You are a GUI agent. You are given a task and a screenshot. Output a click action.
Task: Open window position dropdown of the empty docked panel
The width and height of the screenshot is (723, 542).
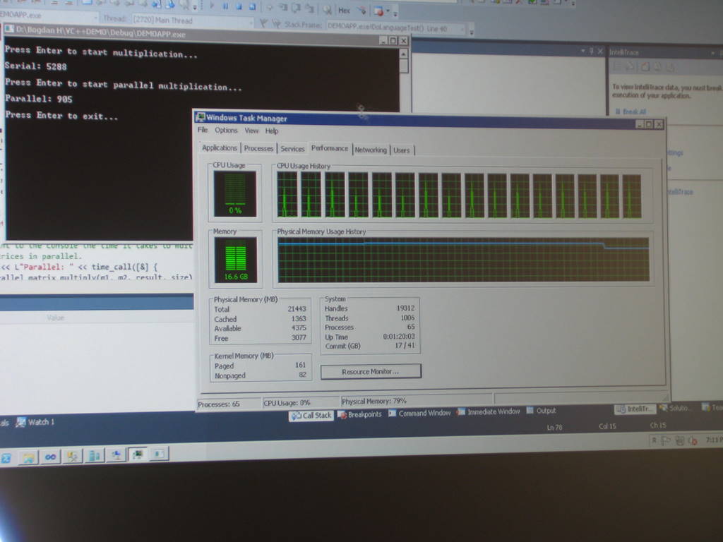pyautogui.click(x=582, y=50)
